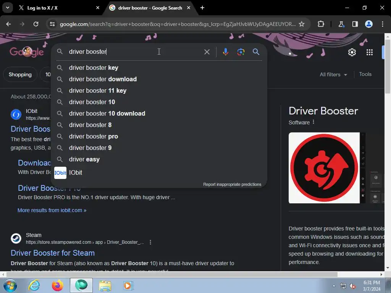Image resolution: width=391 pixels, height=293 pixels.
Task: Open site information icon in address bar
Action: [52, 24]
